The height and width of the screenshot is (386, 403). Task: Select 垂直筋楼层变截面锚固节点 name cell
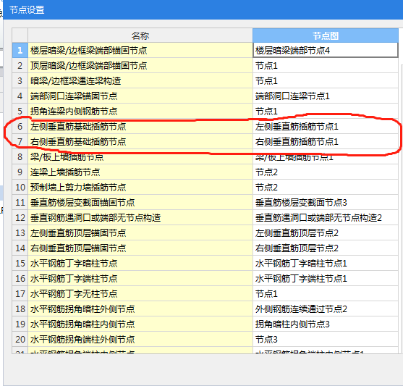point(140,202)
